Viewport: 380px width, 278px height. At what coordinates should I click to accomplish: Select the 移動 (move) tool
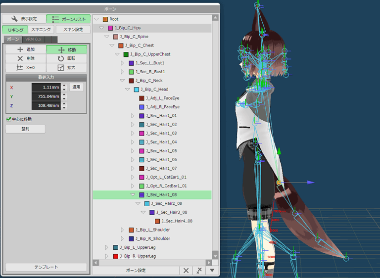click(x=67, y=49)
